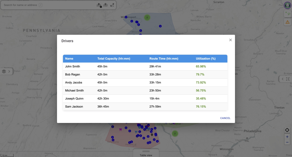The height and width of the screenshot is (157, 292).
Task: Open the Table view drawer at the bottom
Action: click(146, 153)
